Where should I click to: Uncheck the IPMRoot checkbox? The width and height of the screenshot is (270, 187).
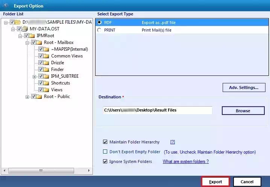pos(26,36)
